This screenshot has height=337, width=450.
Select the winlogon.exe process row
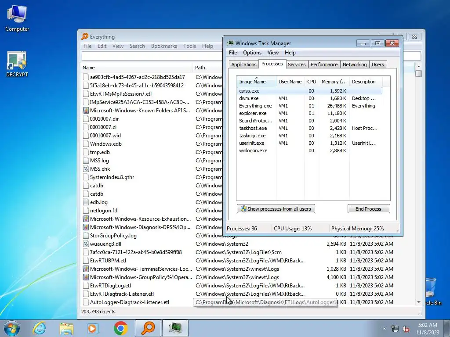(309, 151)
